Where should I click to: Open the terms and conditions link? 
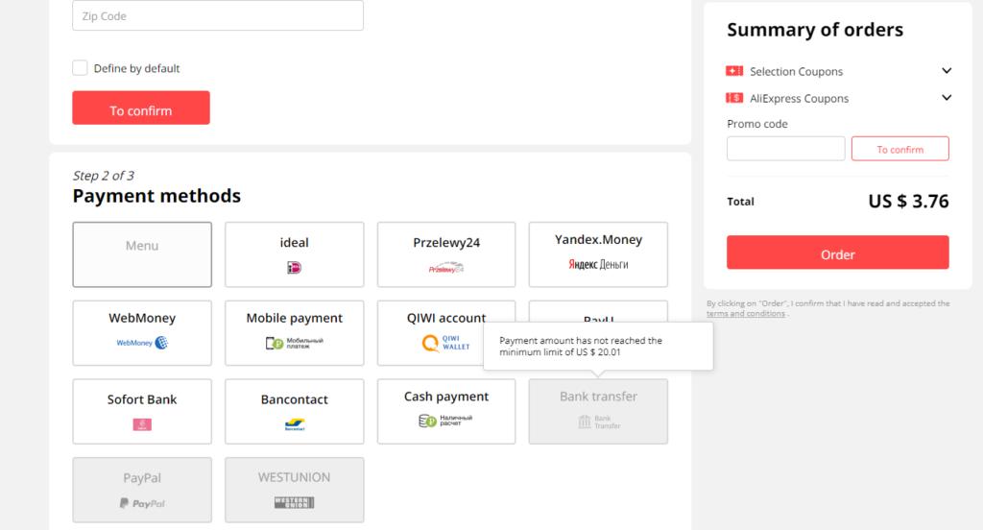tap(745, 314)
